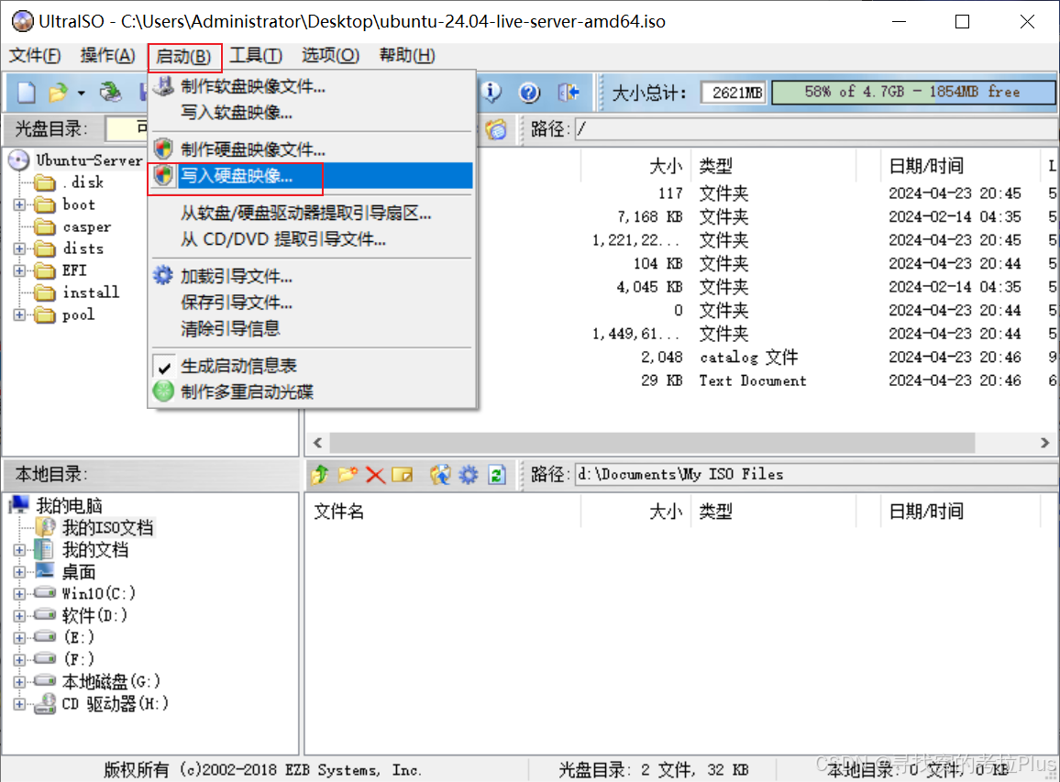Click the local rename folder icon
Viewport: 1060px width, 782px height.
click(403, 475)
